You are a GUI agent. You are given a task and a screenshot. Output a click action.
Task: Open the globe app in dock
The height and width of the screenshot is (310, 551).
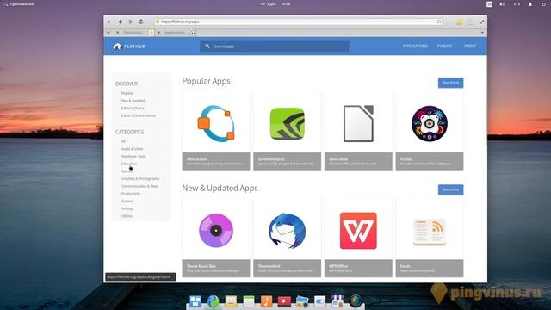tap(356, 301)
